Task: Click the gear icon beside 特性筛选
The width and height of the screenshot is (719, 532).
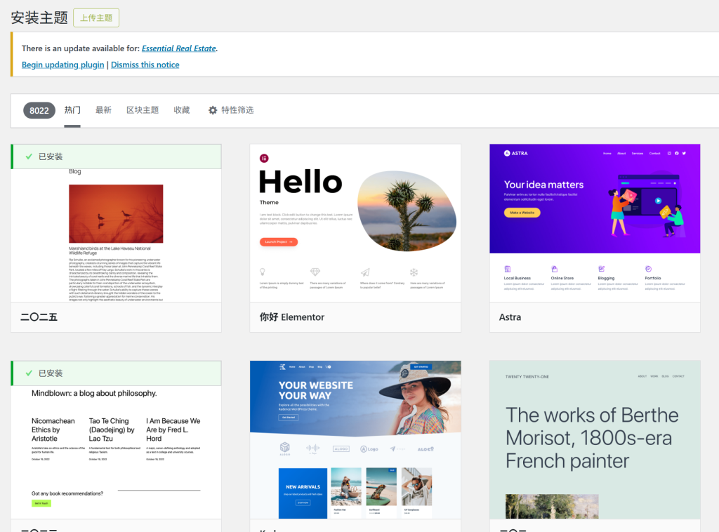Action: (213, 110)
